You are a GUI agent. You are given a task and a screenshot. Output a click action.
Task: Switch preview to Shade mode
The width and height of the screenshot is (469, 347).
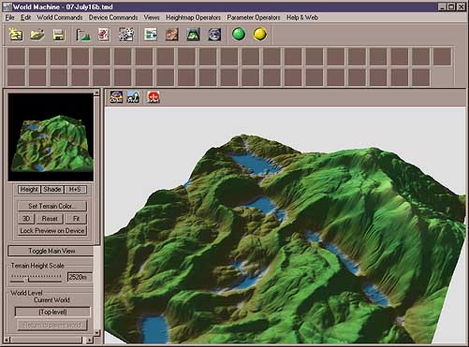tap(52, 189)
